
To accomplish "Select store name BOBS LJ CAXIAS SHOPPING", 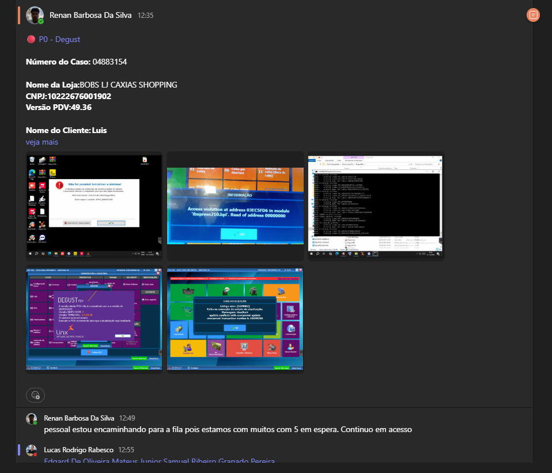I will tap(128, 85).
